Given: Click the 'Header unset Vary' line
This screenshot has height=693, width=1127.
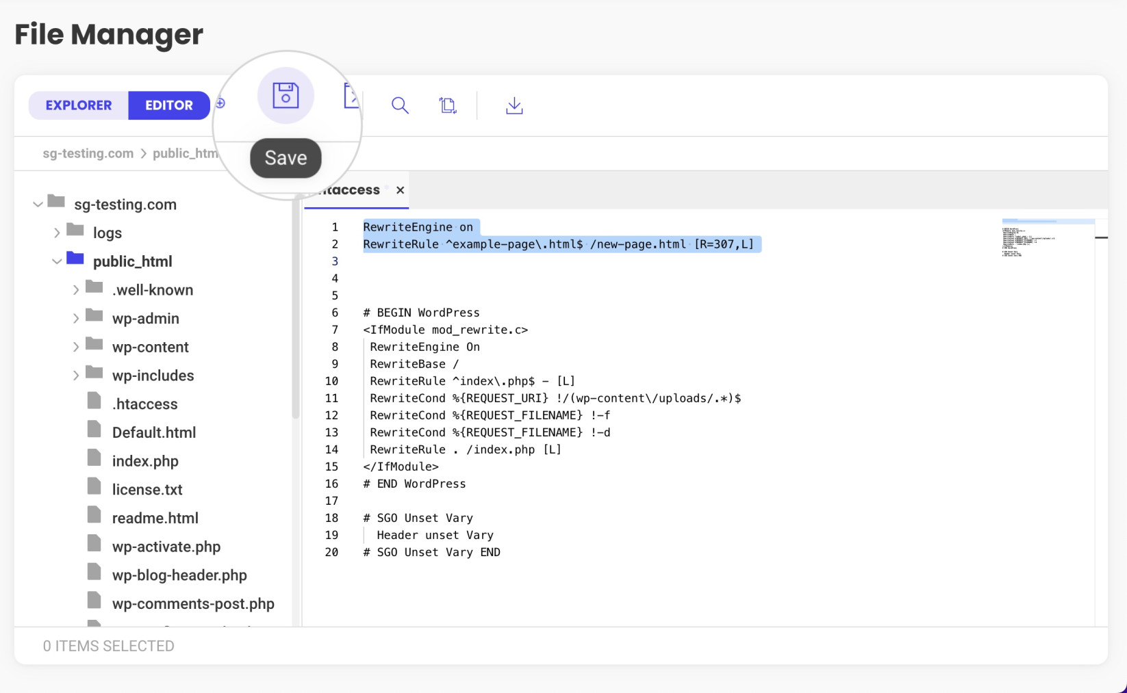Looking at the screenshot, I should [435, 535].
